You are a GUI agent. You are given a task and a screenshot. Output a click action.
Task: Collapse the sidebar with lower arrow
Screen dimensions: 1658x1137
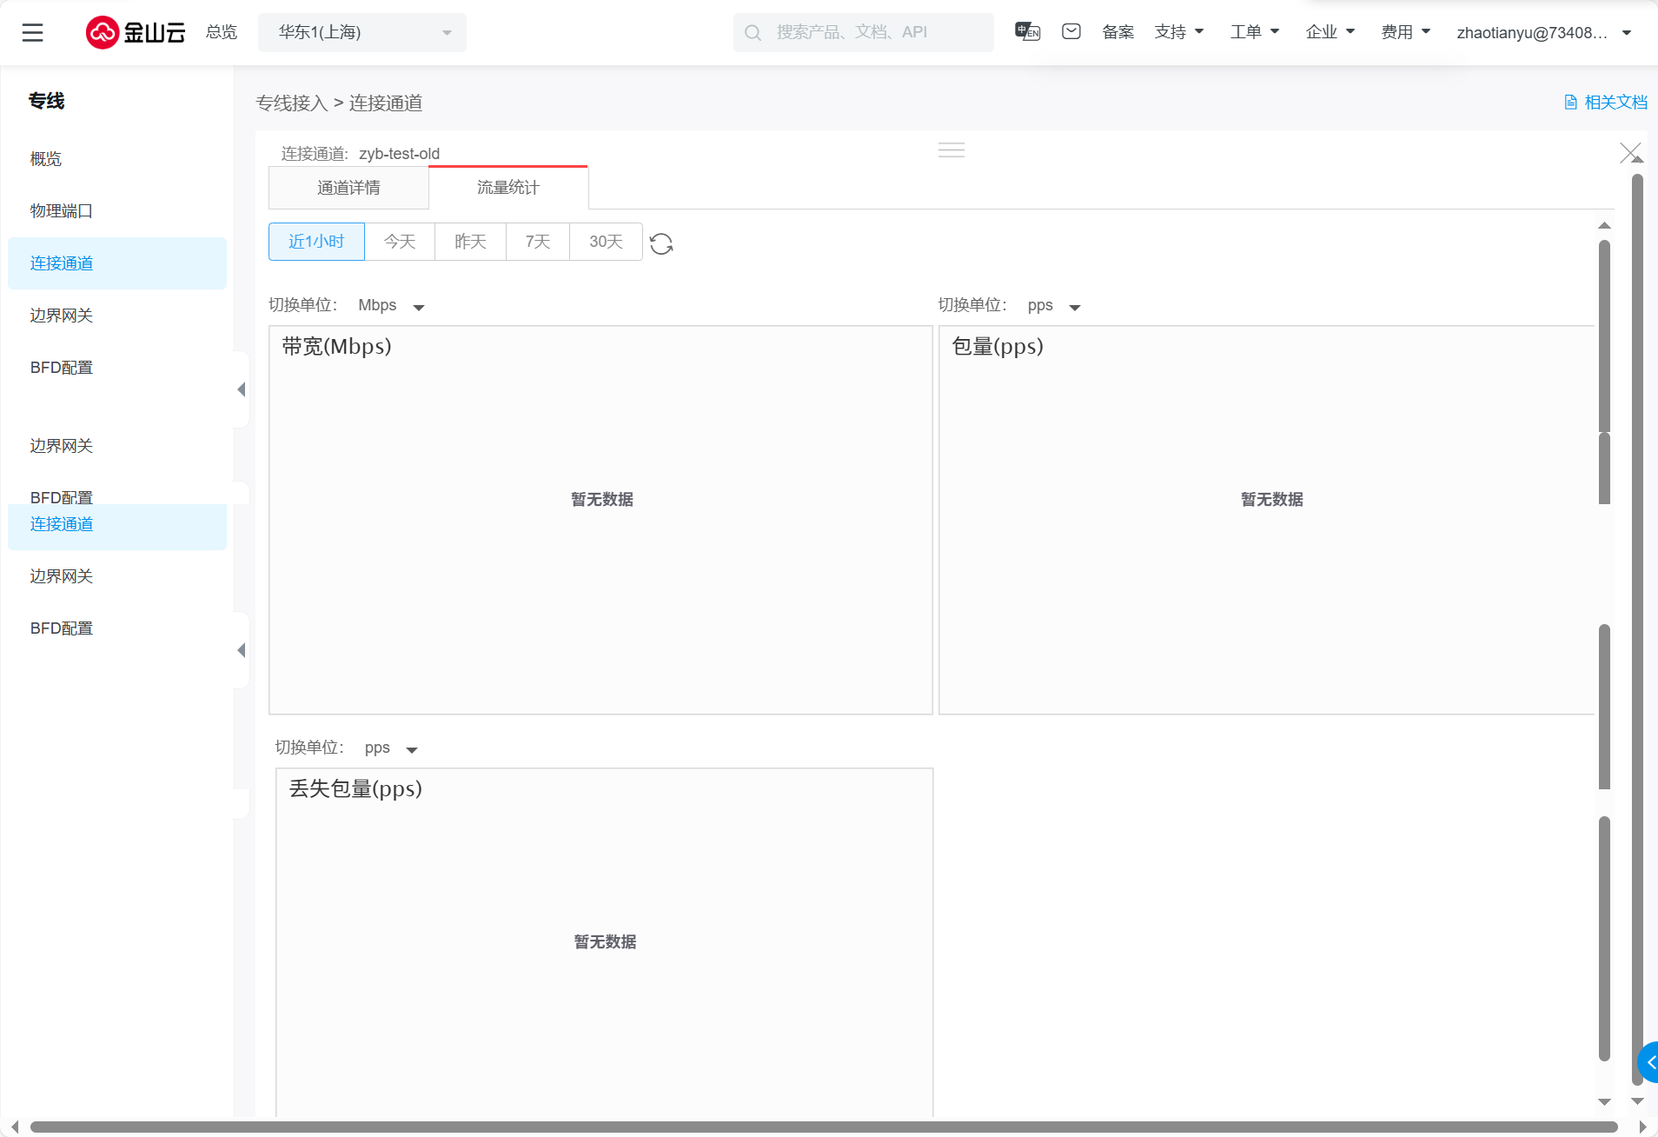[241, 650]
